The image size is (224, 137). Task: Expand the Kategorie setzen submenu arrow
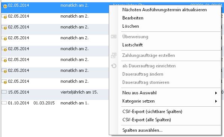216,101
